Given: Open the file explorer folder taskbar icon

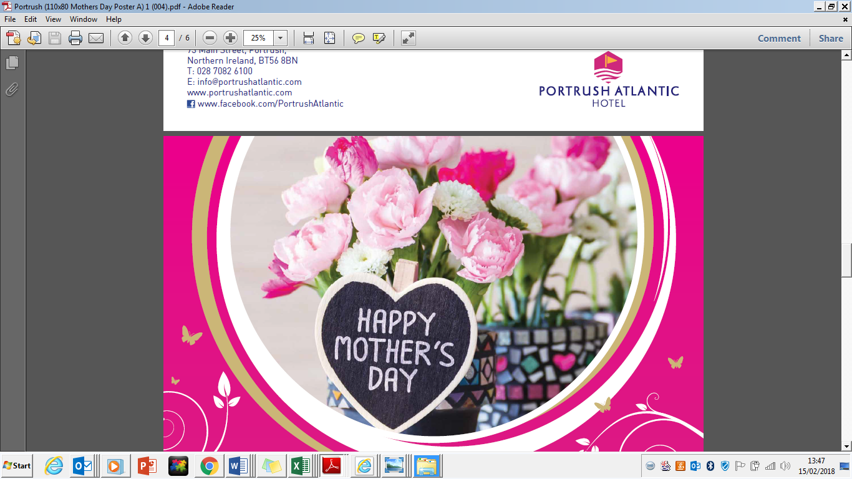Looking at the screenshot, I should (427, 466).
